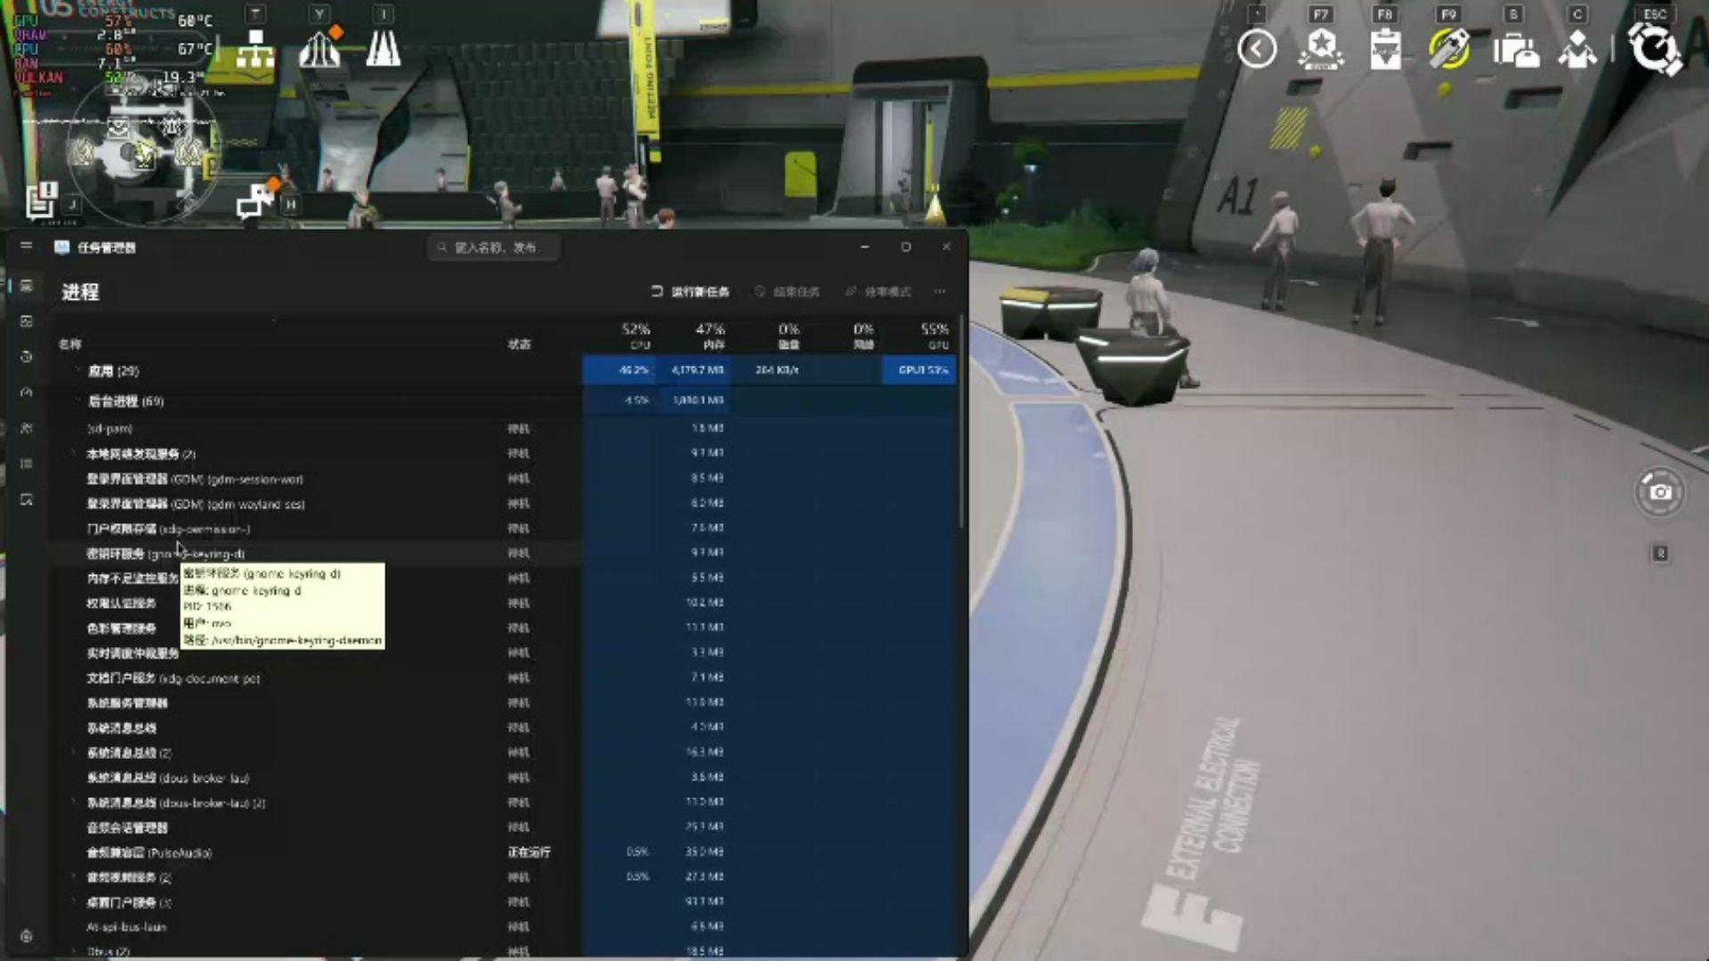Sort by the 内存 47% column header
Viewport: 1709px width, 961px height.
[x=709, y=335]
